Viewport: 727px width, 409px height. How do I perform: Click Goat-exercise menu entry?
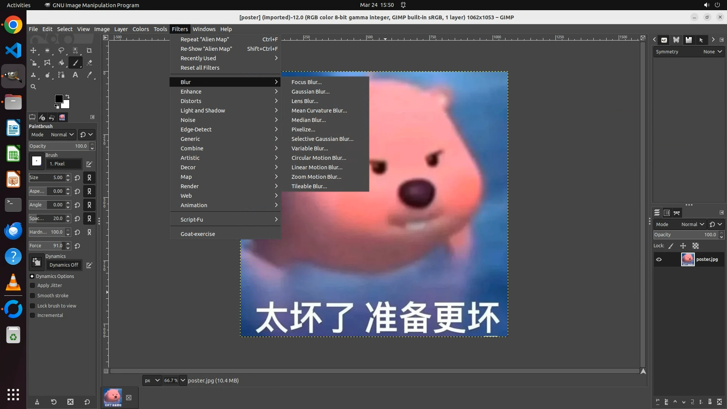[x=198, y=234]
